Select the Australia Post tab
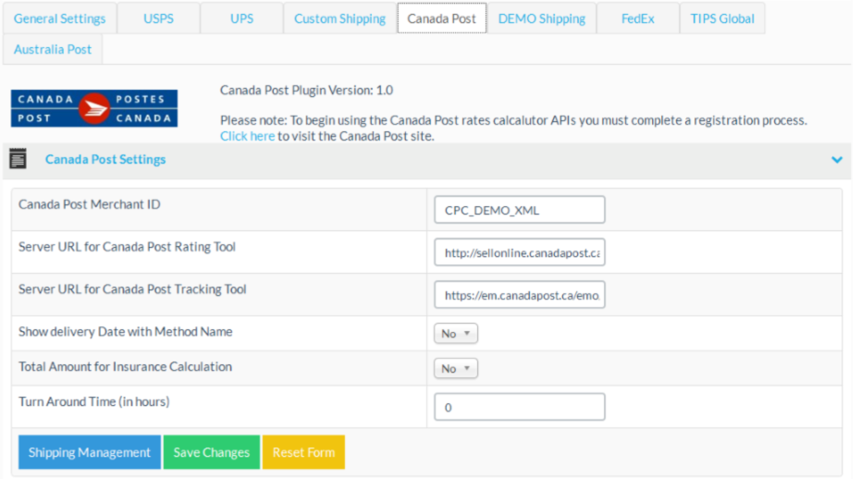 [53, 49]
